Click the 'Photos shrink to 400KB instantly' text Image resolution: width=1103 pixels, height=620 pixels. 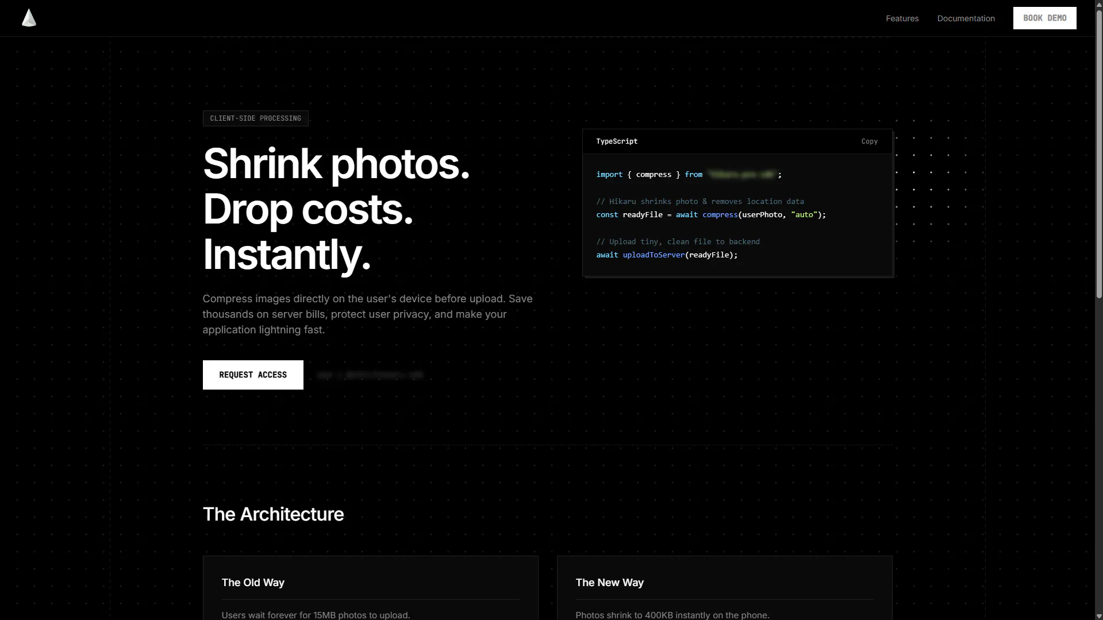click(672, 615)
